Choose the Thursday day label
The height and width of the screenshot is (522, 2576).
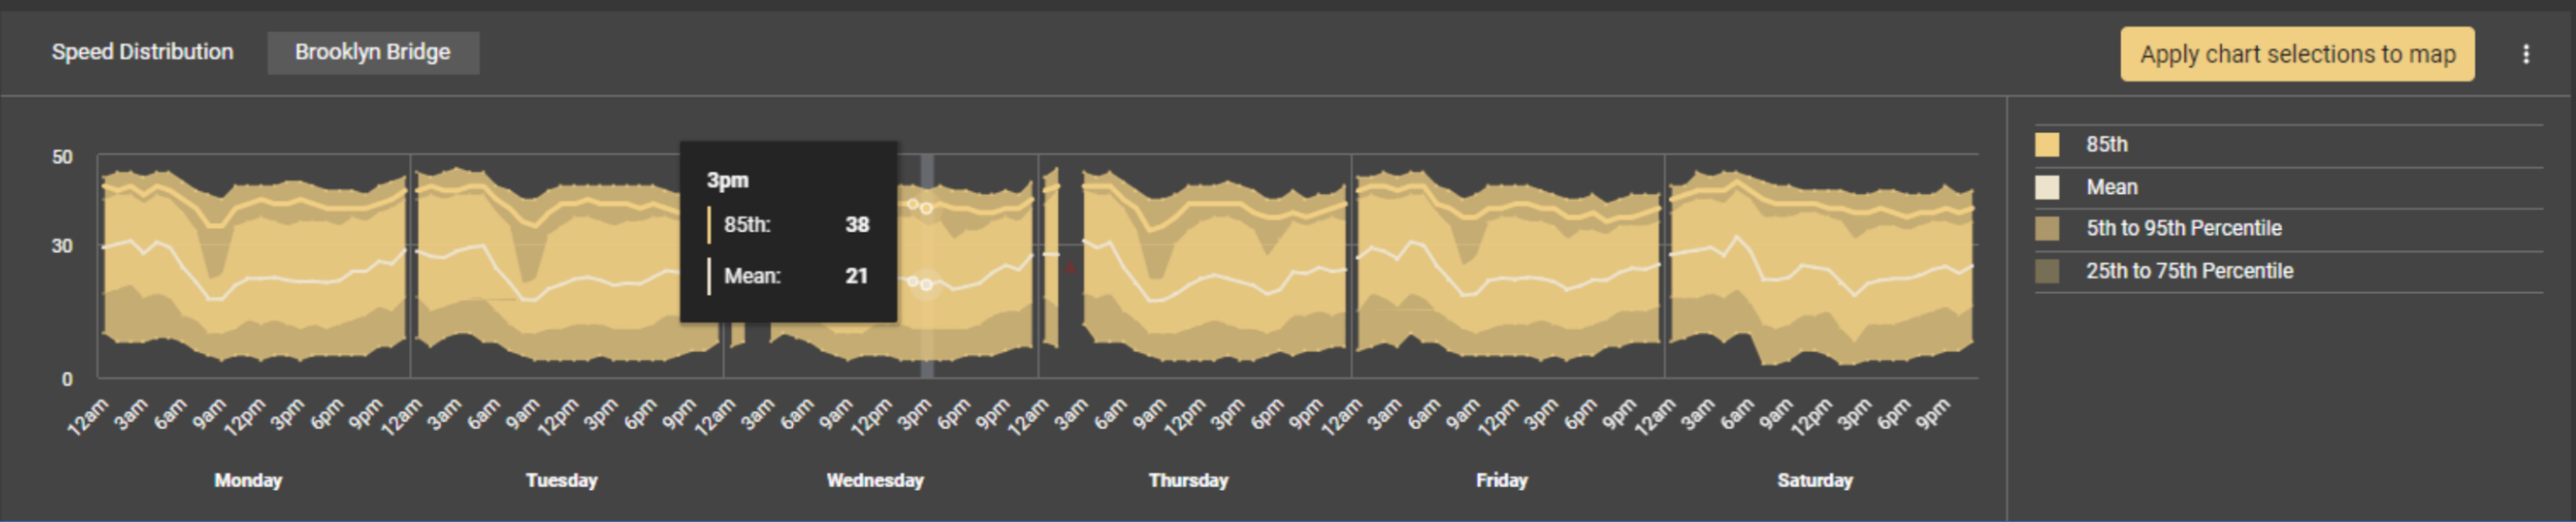pyautogui.click(x=1188, y=480)
